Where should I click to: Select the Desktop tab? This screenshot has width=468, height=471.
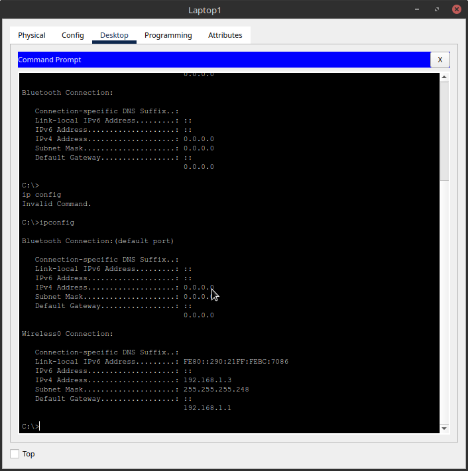point(114,35)
